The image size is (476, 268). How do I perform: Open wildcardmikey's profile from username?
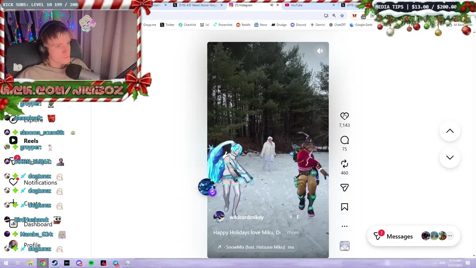247,217
